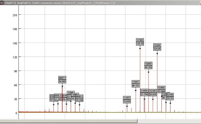Screen dimensions: 201x124
Task: Click the FFT window's title bar icon
Action: click(x=2, y=3)
